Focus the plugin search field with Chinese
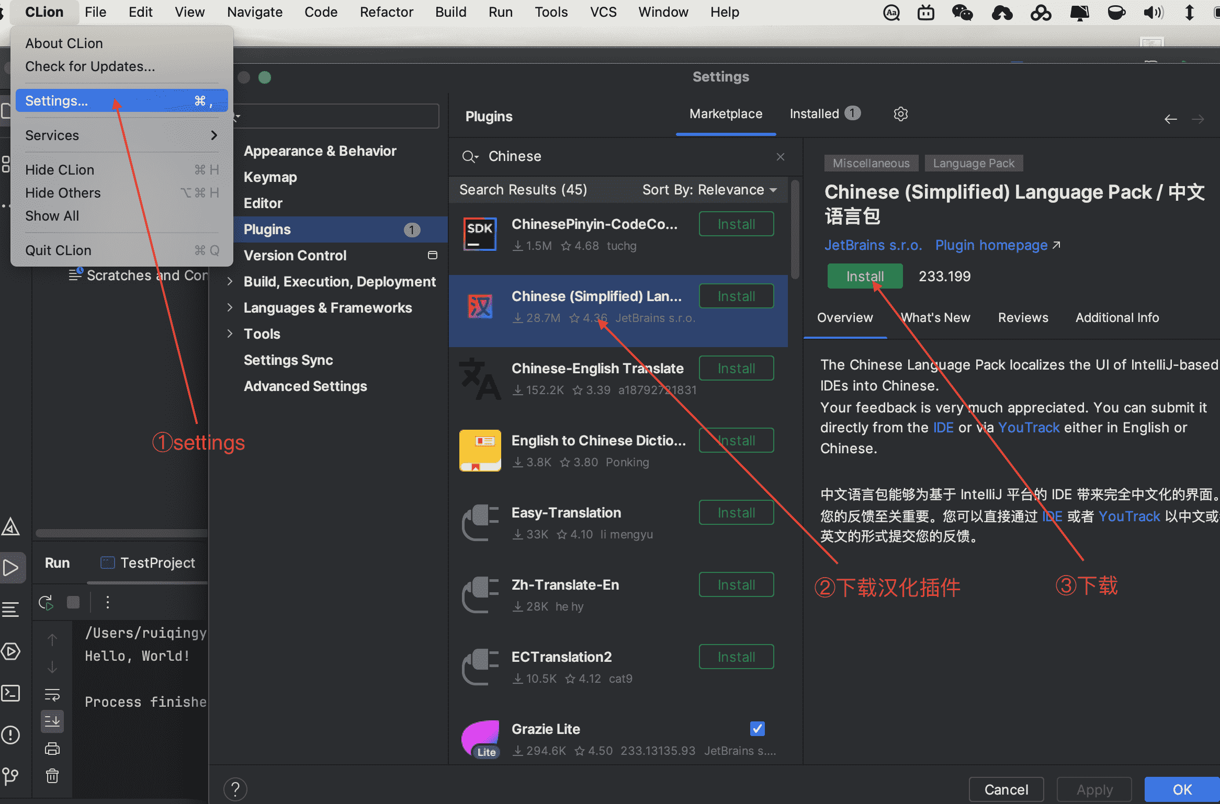Viewport: 1220px width, 804px height. pos(625,156)
